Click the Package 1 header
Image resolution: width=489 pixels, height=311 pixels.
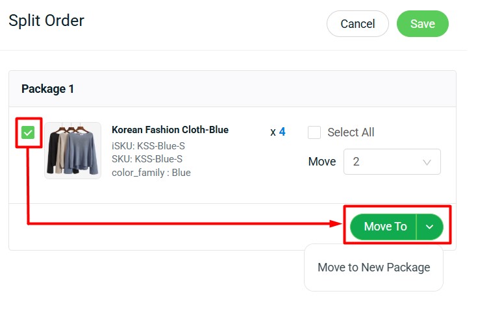[48, 89]
